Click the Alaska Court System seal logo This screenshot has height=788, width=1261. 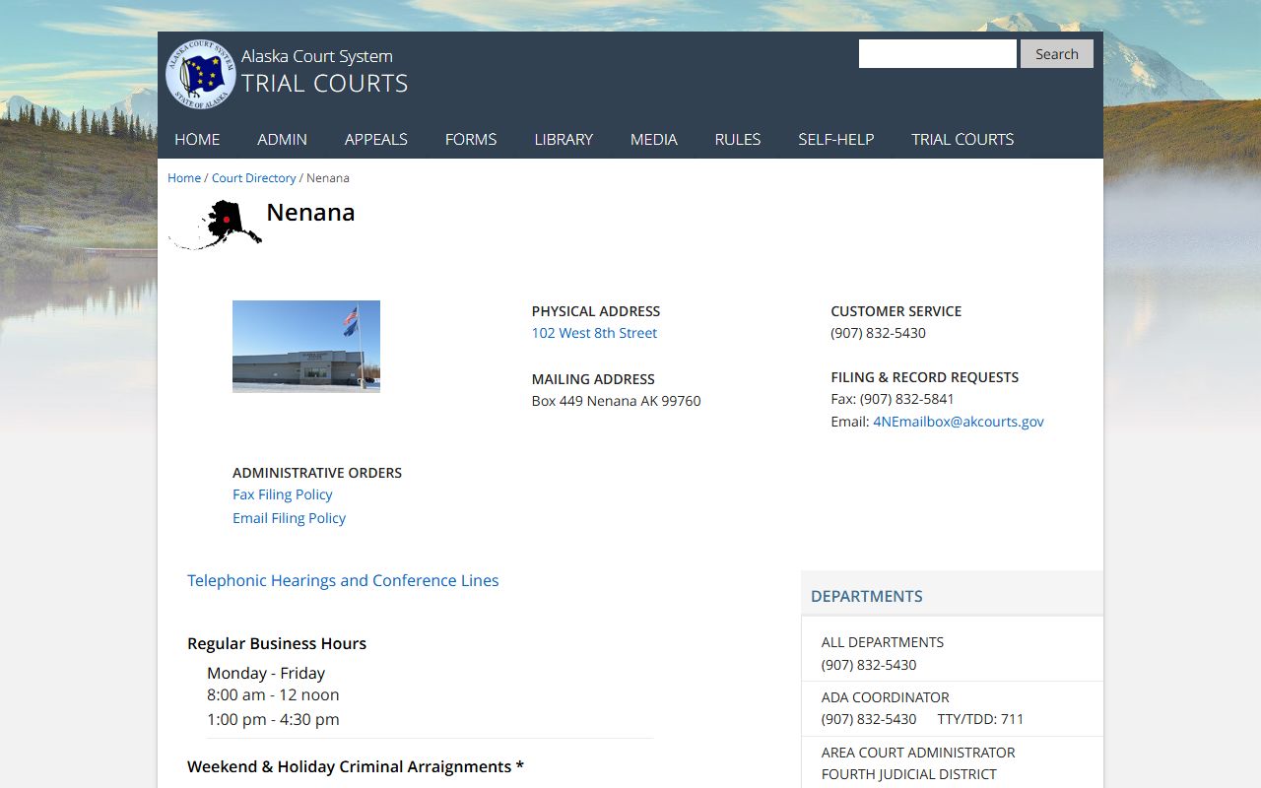point(201,74)
